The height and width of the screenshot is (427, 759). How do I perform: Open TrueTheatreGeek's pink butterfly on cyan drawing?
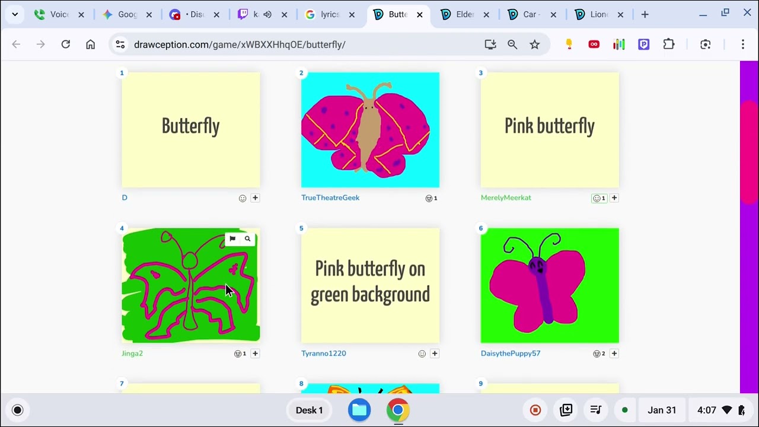click(x=370, y=130)
